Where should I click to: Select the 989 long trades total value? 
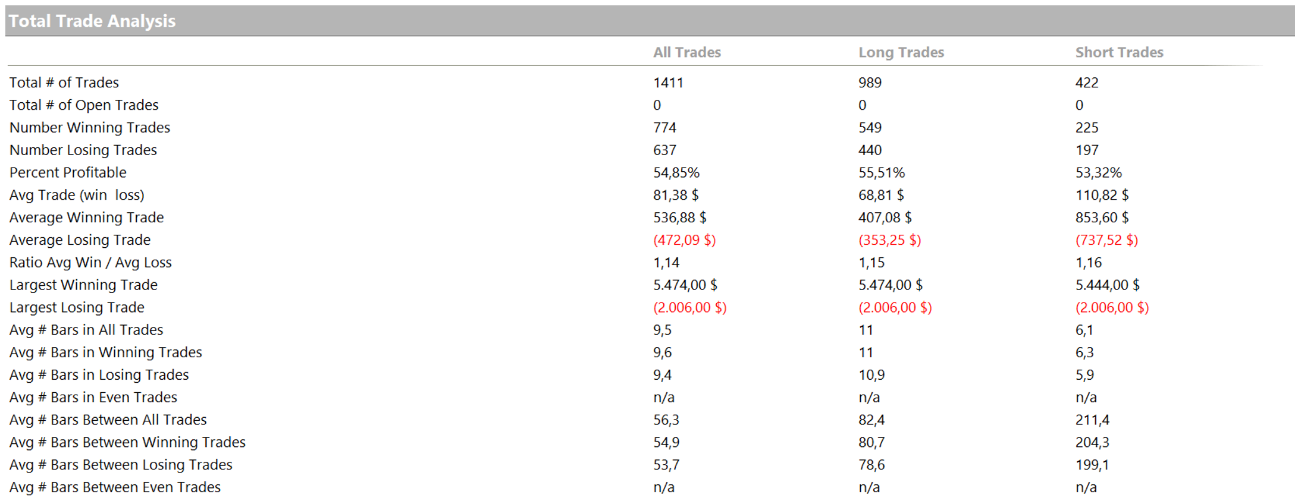[870, 83]
